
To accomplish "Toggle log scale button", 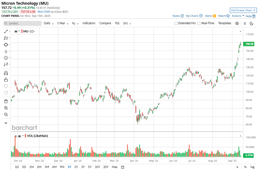I will (x=252, y=167).
